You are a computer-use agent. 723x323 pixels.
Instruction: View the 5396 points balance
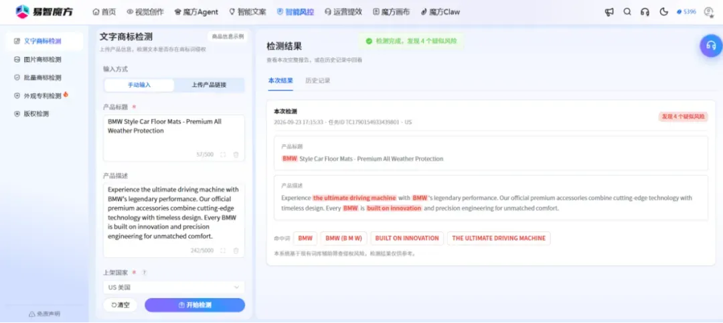click(686, 12)
